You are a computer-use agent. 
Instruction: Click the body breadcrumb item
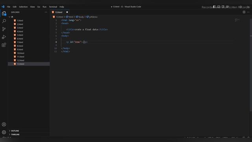click(80, 17)
